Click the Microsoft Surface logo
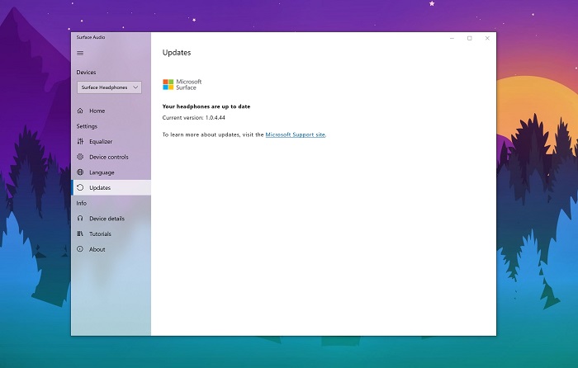Screen dimensions: 578x368 [182, 84]
